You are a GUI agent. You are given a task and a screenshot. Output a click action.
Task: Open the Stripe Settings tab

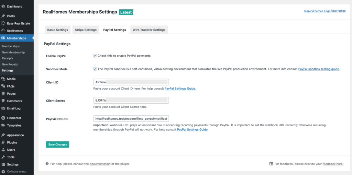(x=86, y=30)
